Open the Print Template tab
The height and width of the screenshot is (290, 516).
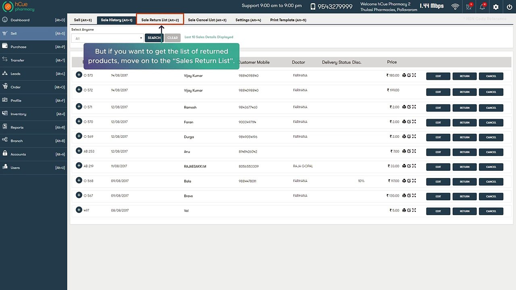coord(288,20)
